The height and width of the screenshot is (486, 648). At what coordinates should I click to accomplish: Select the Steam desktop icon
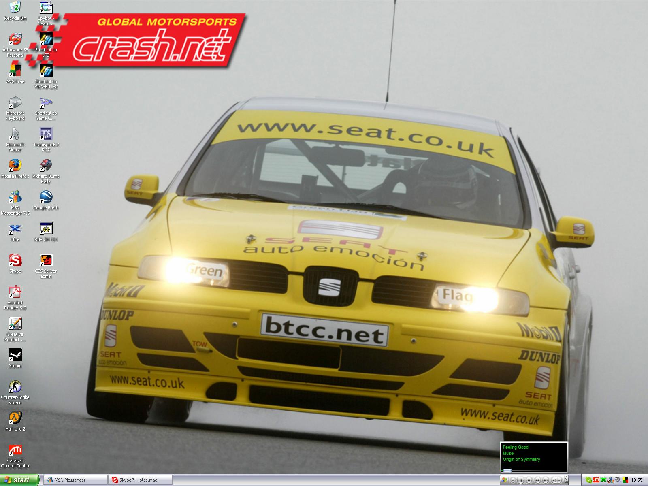coord(15,358)
